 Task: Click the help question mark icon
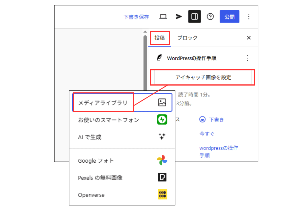(x=210, y=17)
